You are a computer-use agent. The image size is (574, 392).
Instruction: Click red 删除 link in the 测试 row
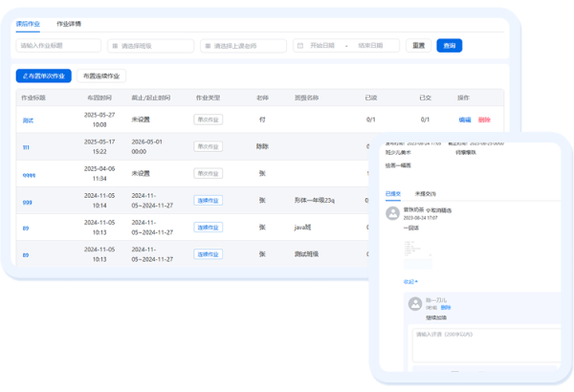tap(485, 120)
